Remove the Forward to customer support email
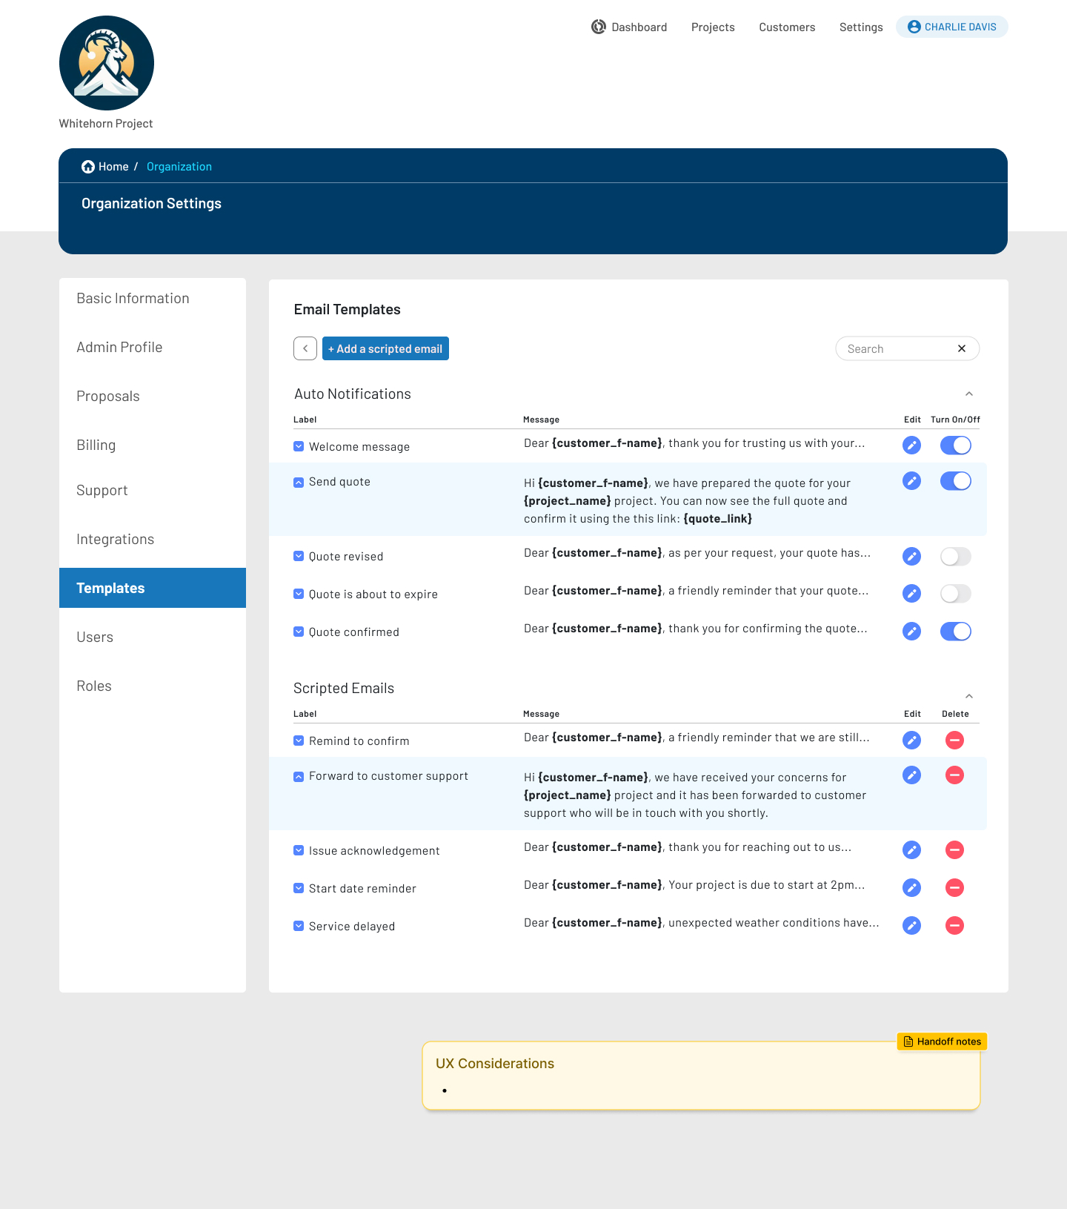The image size is (1067, 1209). pyautogui.click(x=954, y=775)
